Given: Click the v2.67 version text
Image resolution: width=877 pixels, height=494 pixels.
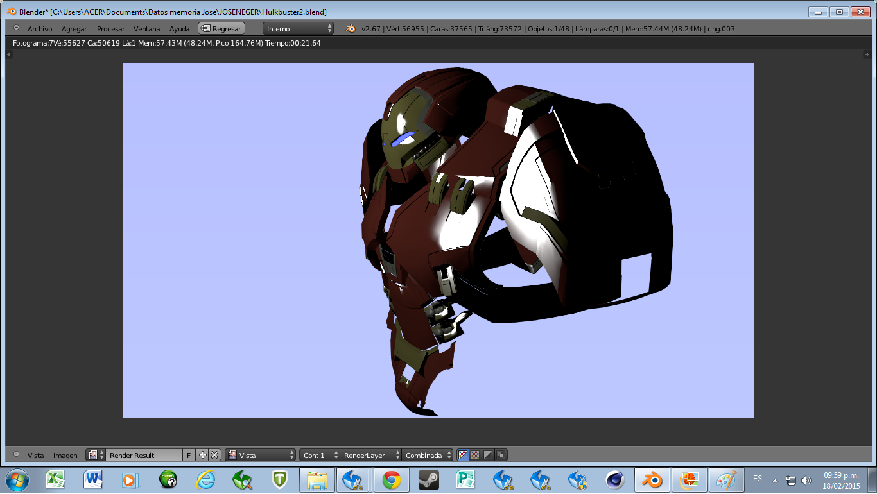Looking at the screenshot, I should pos(371,29).
